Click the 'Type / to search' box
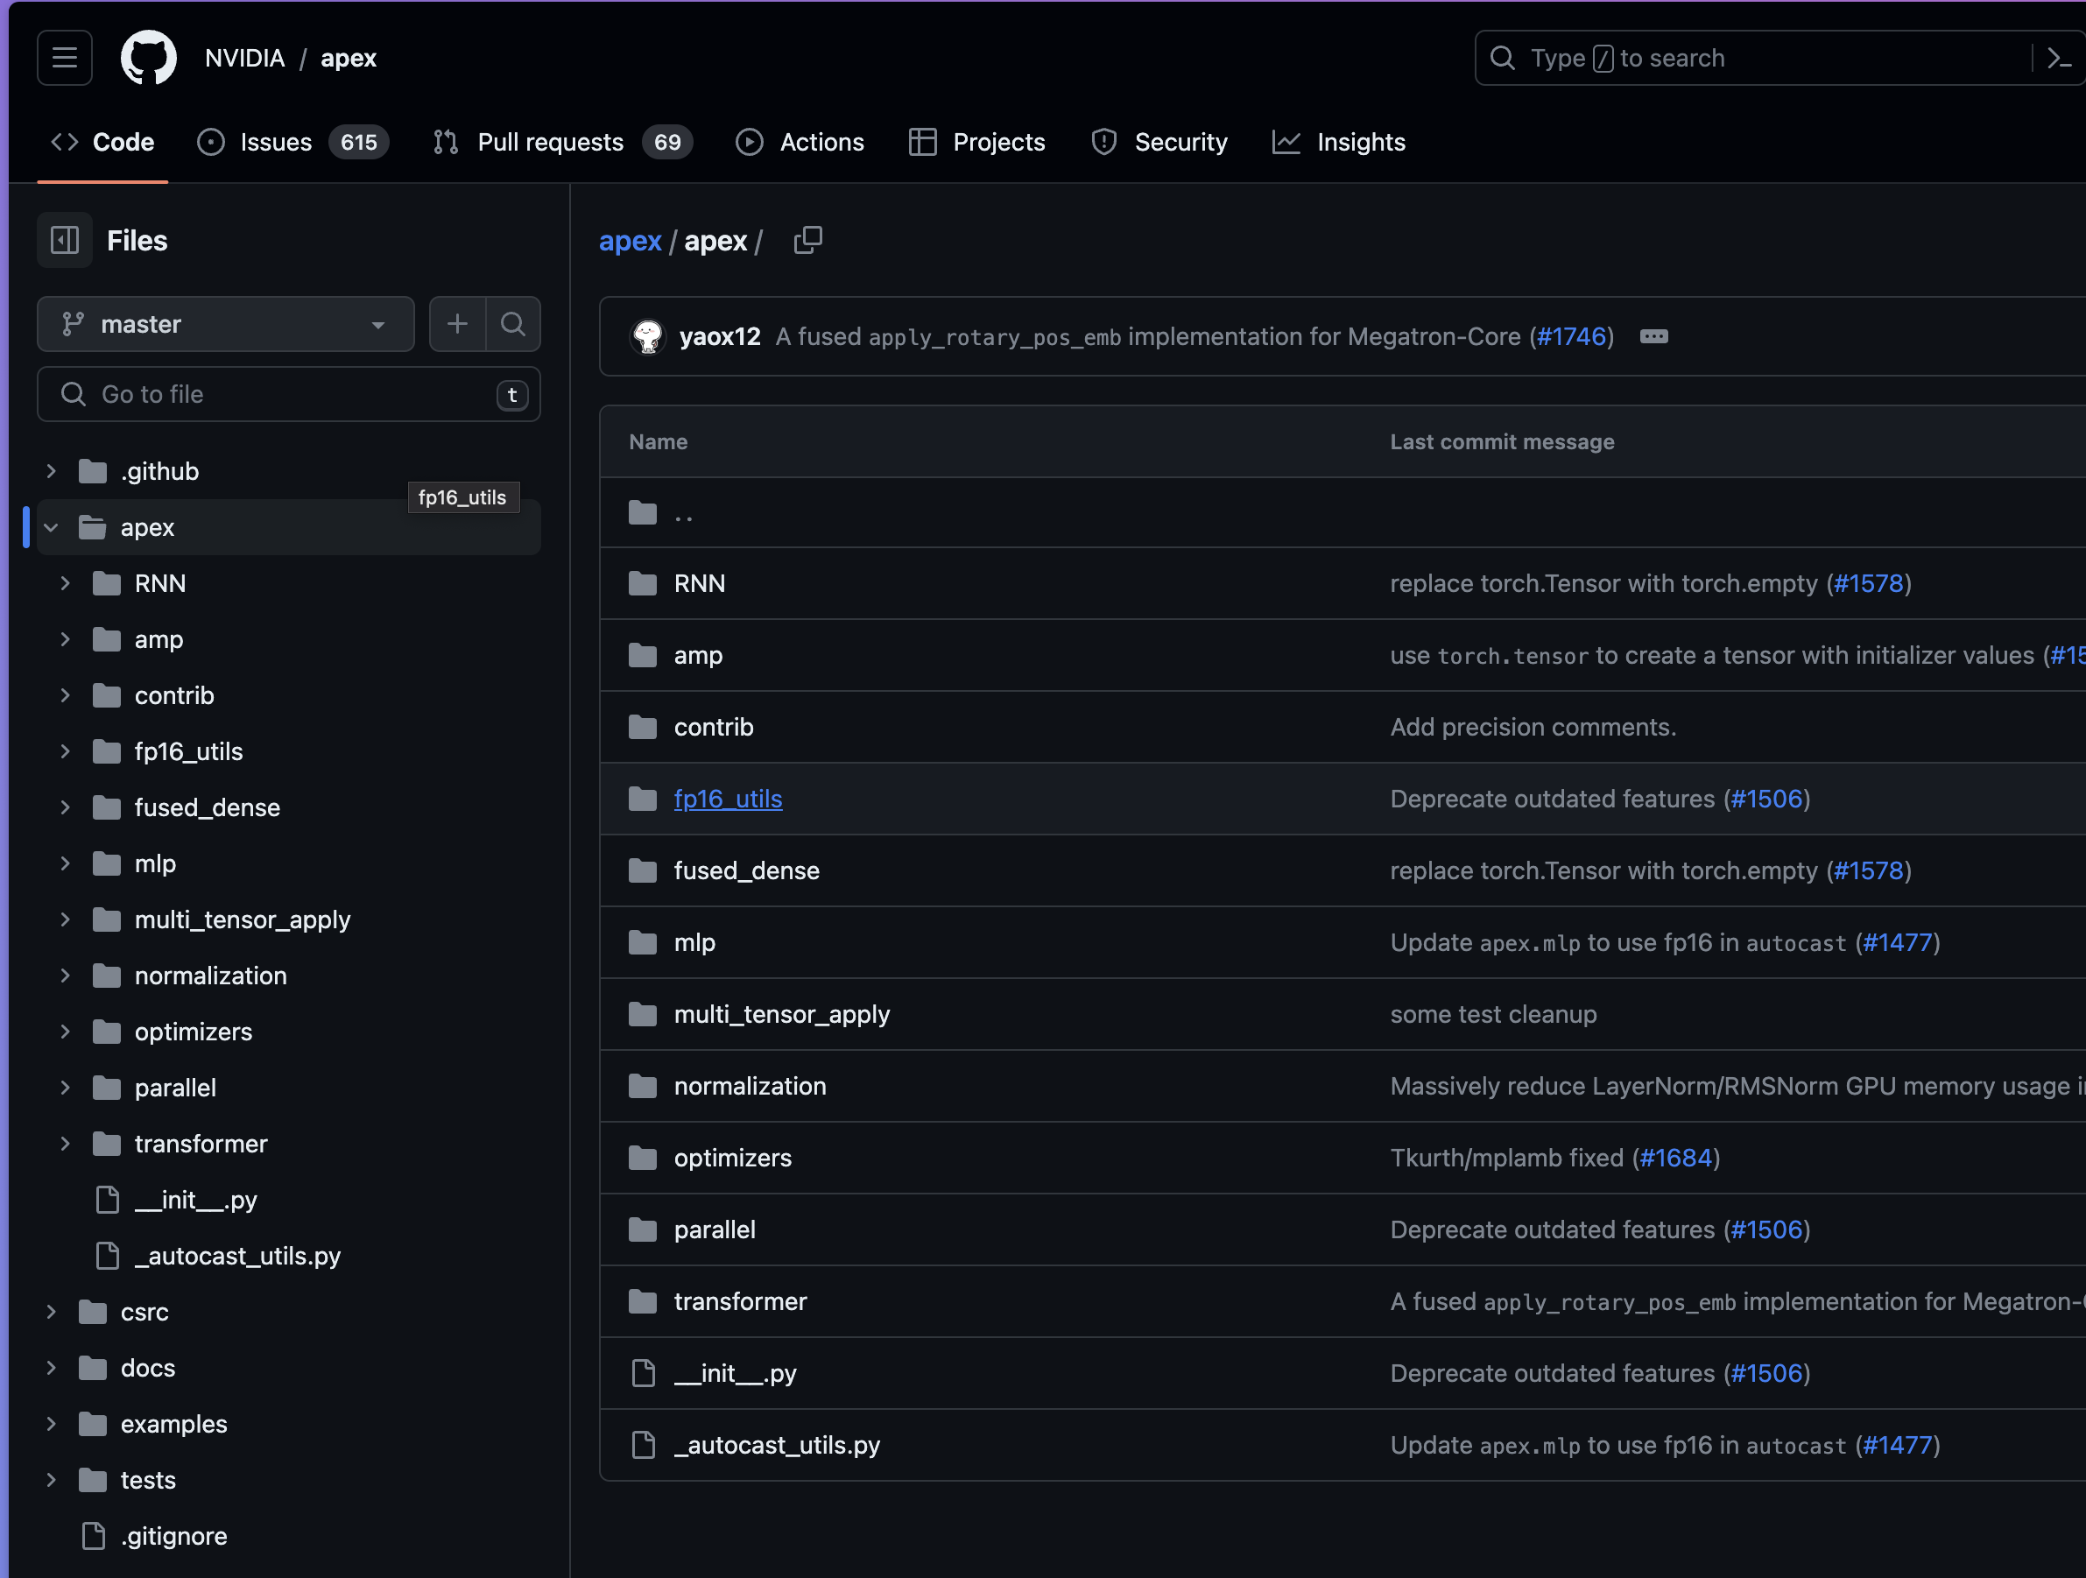The width and height of the screenshot is (2086, 1578). point(1754,59)
